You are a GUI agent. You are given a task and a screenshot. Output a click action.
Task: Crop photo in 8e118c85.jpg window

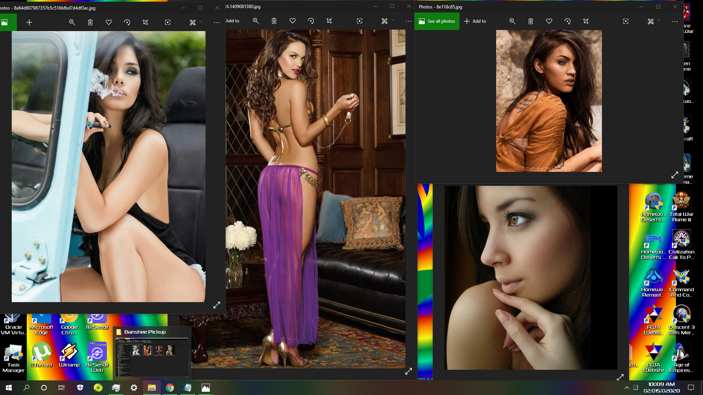pos(586,21)
